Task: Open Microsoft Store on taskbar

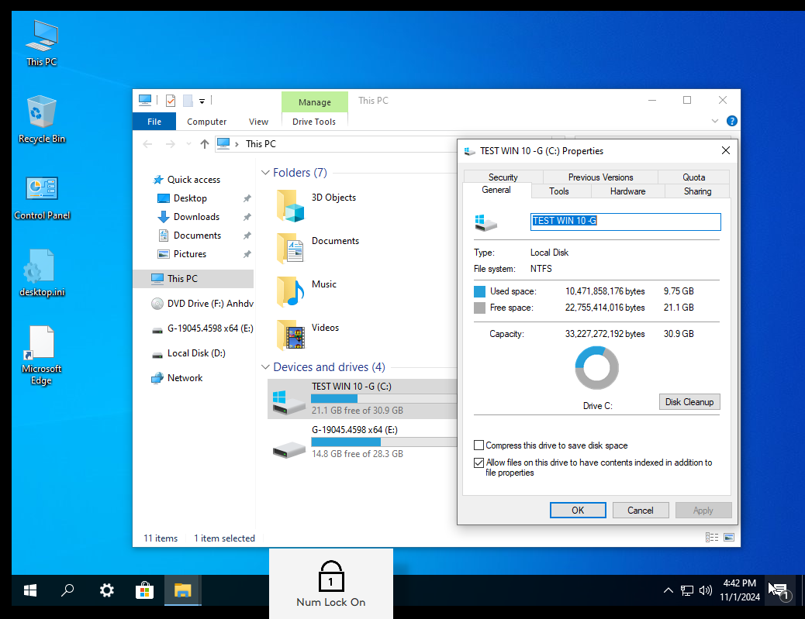Action: click(x=145, y=590)
